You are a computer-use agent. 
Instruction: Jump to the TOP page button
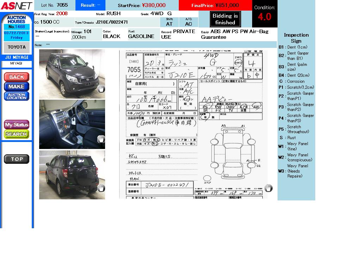tap(17, 159)
